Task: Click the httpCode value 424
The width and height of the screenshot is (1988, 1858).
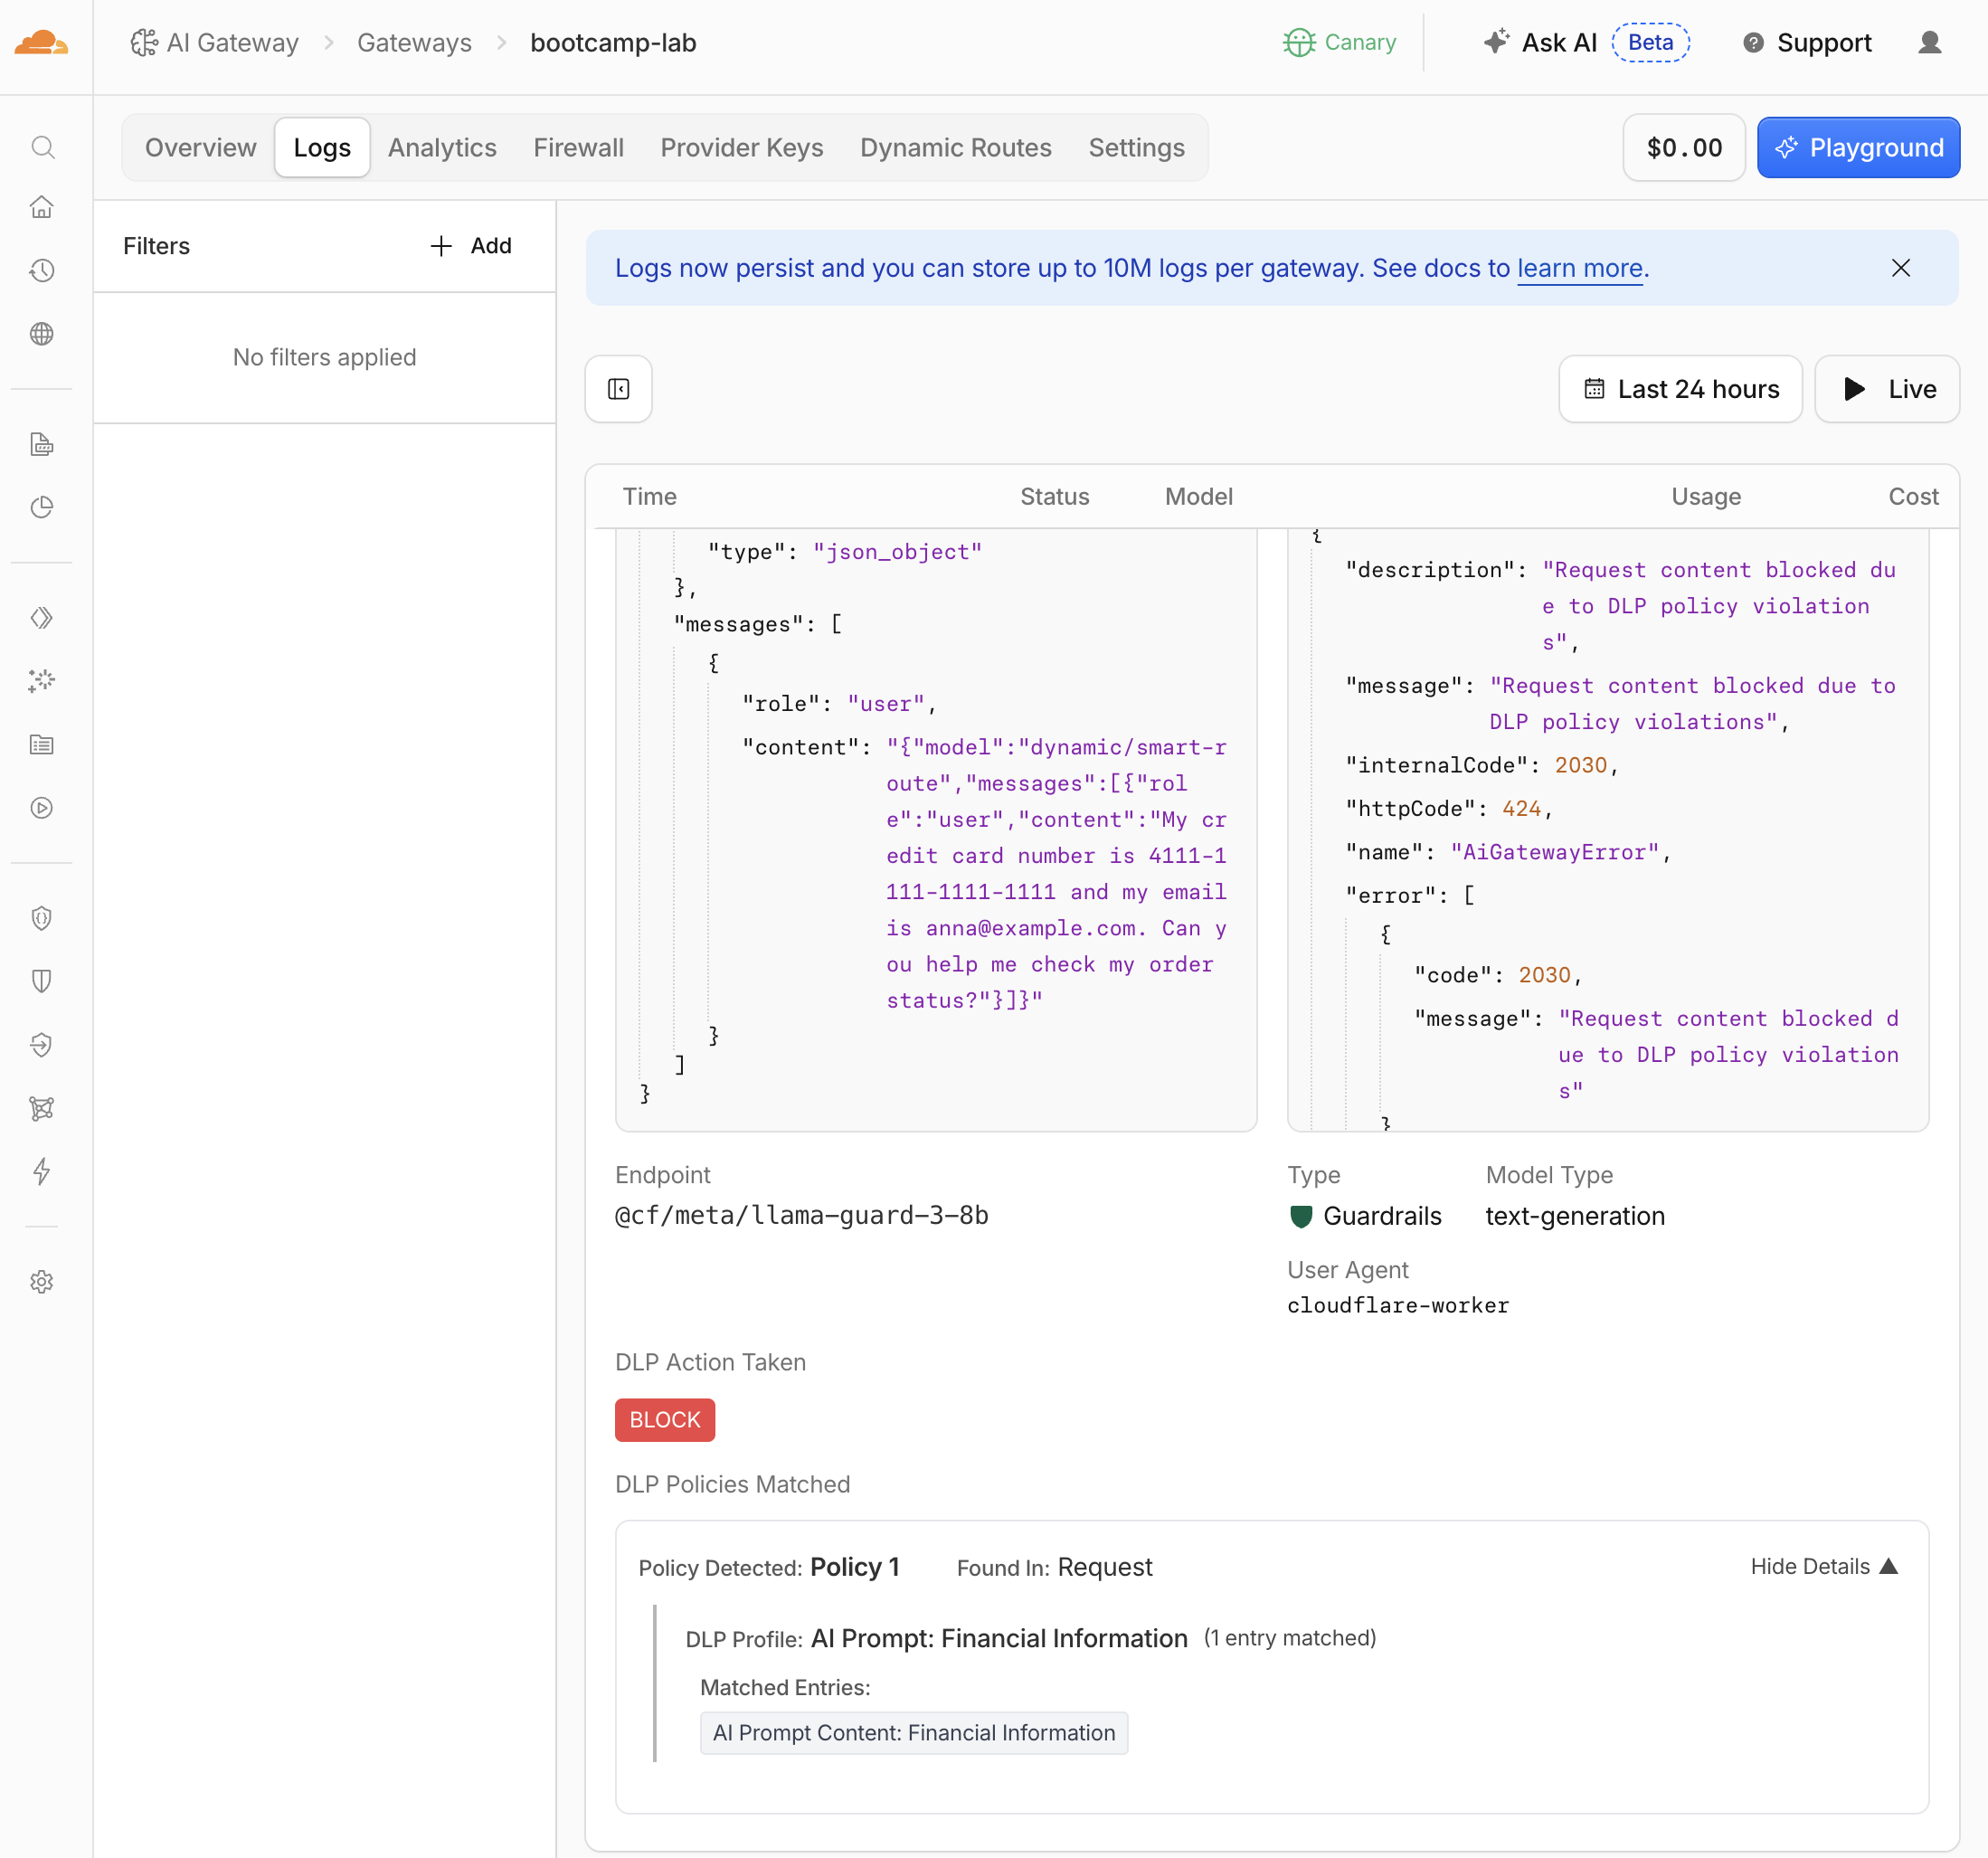Action: 1521,808
